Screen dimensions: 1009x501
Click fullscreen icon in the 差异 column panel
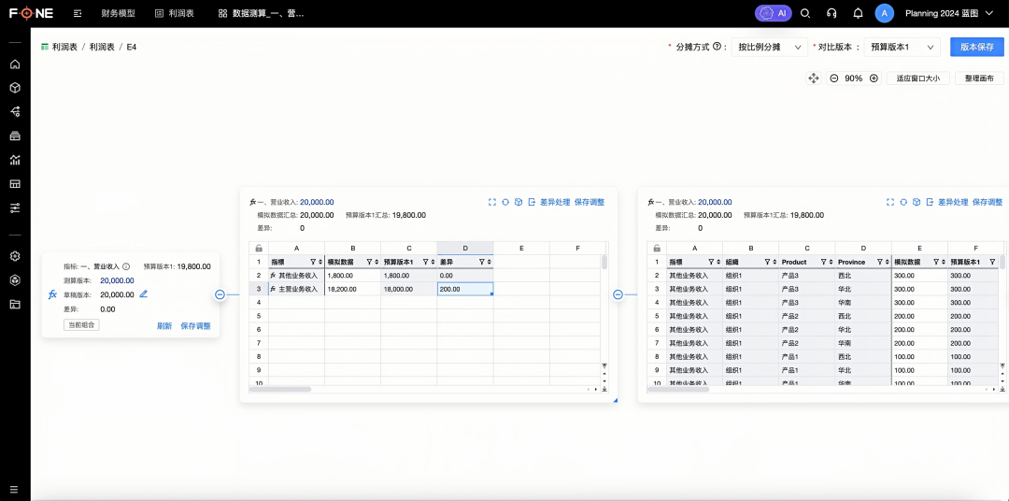click(492, 202)
